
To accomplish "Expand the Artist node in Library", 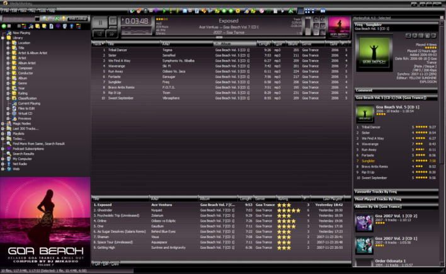I will pos(8,57).
